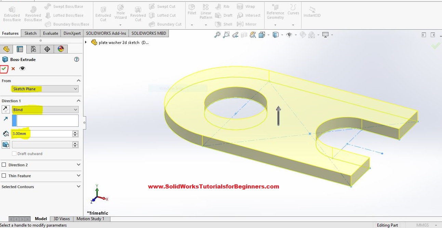Enable the Direction 2 checkbox
The width and height of the screenshot is (442, 228).
click(x=4, y=165)
